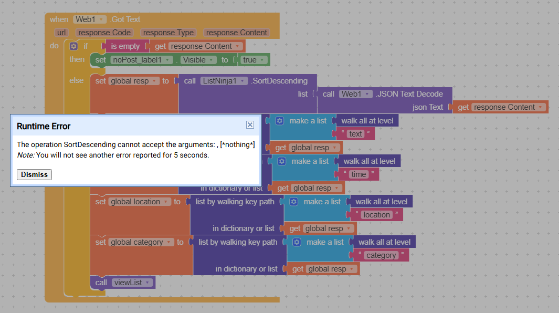
Task: Click the when Web1.Got Text event block
Action: (59, 19)
